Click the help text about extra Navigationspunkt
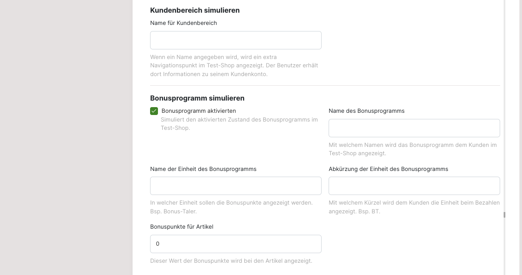The height and width of the screenshot is (275, 522). (234, 66)
